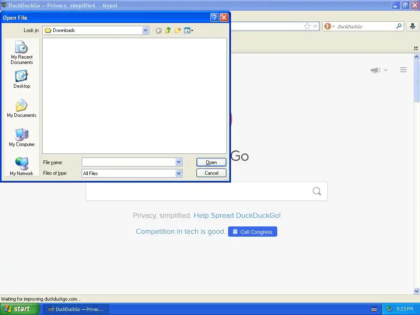Open the DuckDuckGo hamburger menu
Screen dimensions: 420x315
(x=404, y=70)
